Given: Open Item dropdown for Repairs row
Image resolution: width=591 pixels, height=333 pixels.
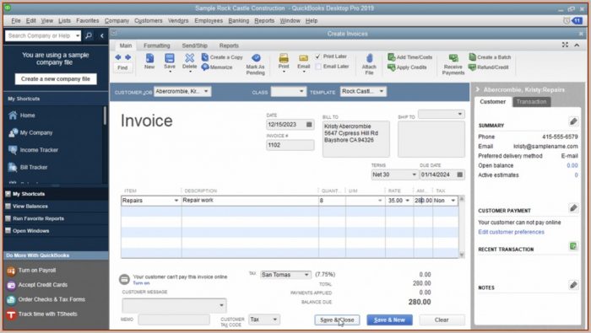Looking at the screenshot, I should point(176,201).
